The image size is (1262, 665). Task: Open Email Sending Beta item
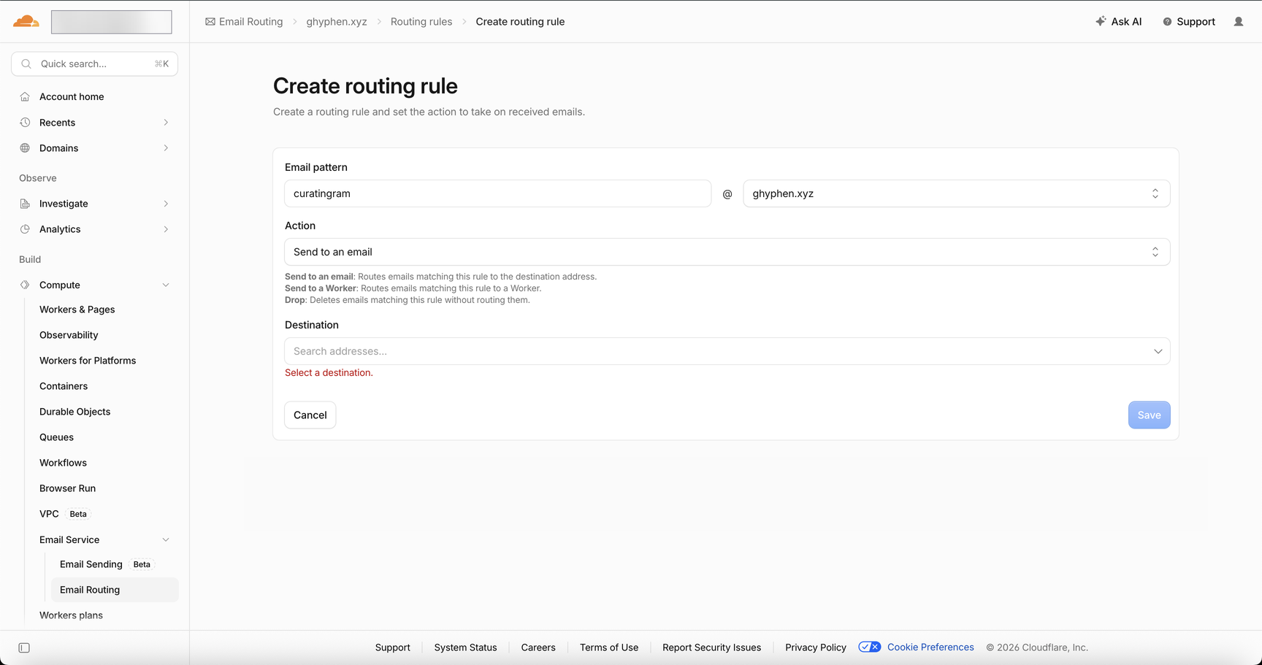tap(107, 564)
